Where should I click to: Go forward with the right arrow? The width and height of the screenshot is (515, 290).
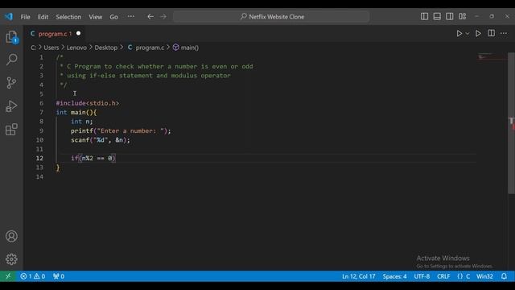pyautogui.click(x=163, y=16)
